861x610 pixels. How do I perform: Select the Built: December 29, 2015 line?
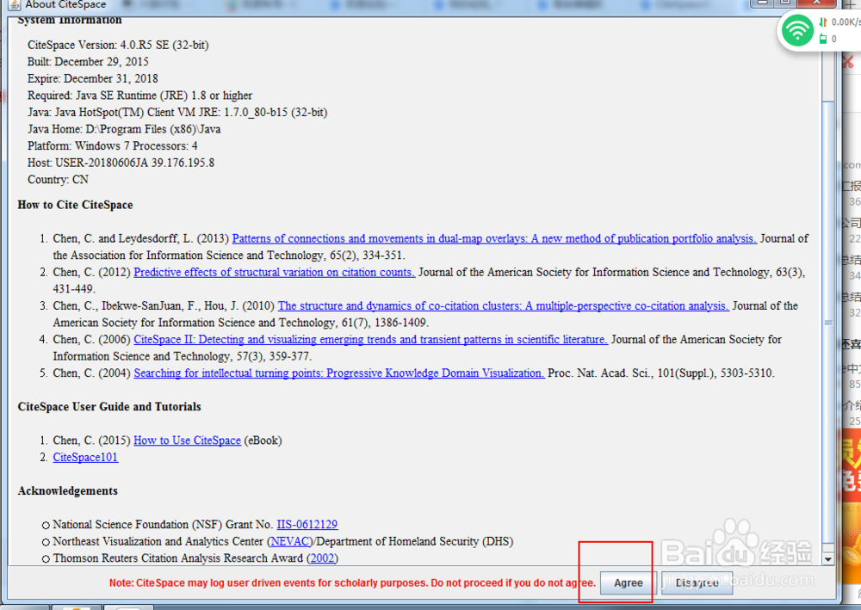(x=88, y=62)
